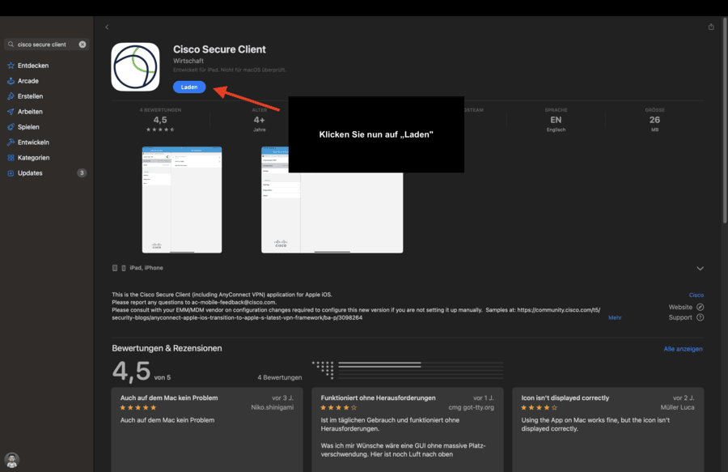Click the Arcade joystick icon
This screenshot has width=728, height=472.
pos(11,81)
